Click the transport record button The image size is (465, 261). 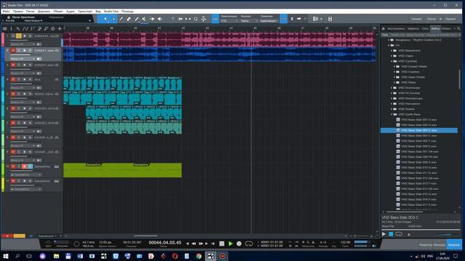[239, 244]
